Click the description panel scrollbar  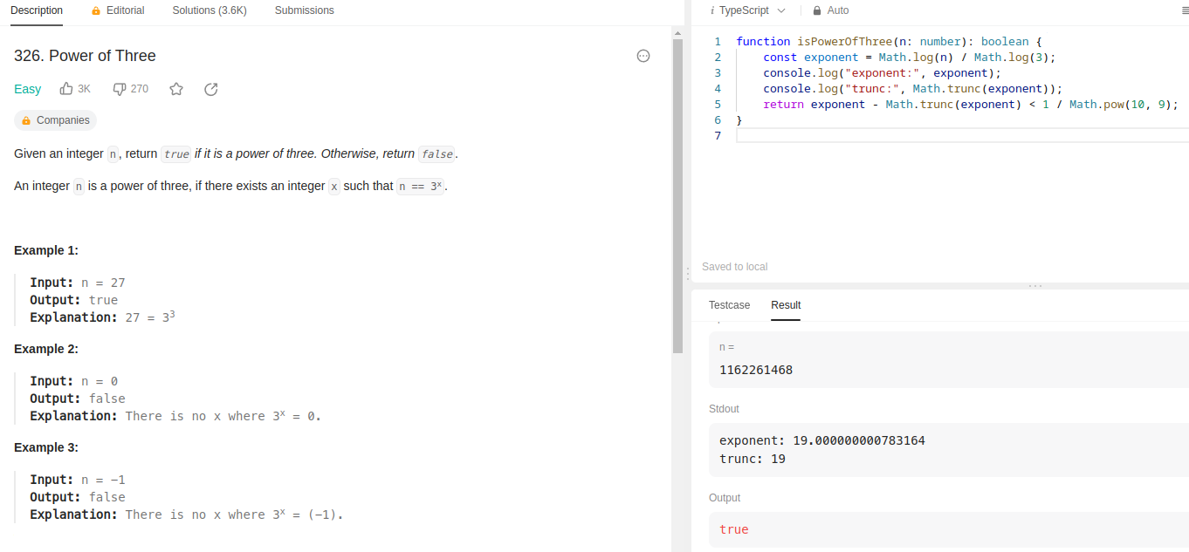click(677, 192)
